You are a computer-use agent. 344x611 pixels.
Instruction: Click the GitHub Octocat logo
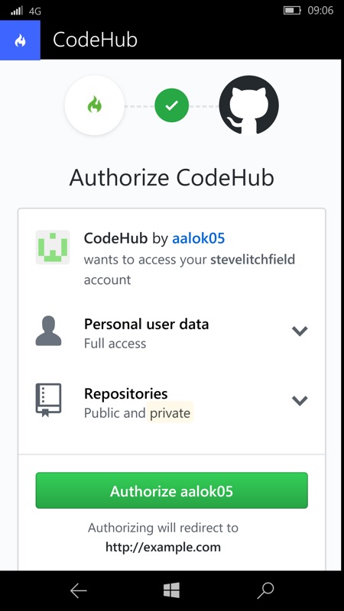click(249, 105)
